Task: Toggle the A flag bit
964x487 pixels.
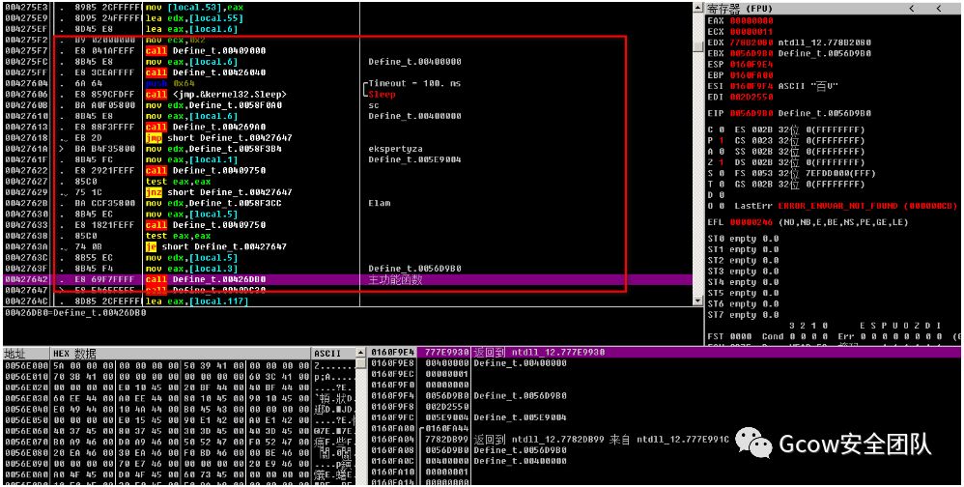Action: (x=722, y=152)
